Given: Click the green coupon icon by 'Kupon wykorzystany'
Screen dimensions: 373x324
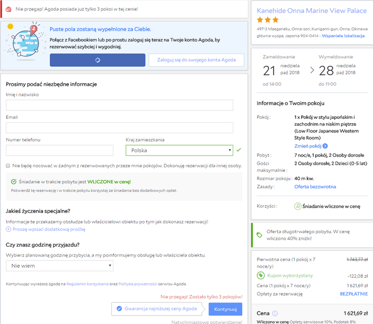Looking at the screenshot, I should point(261,276).
